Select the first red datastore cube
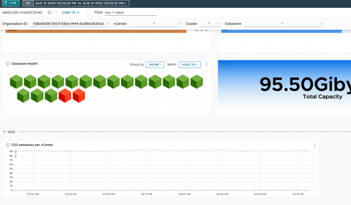Viewport: 351px width, 205px height. [65, 95]
